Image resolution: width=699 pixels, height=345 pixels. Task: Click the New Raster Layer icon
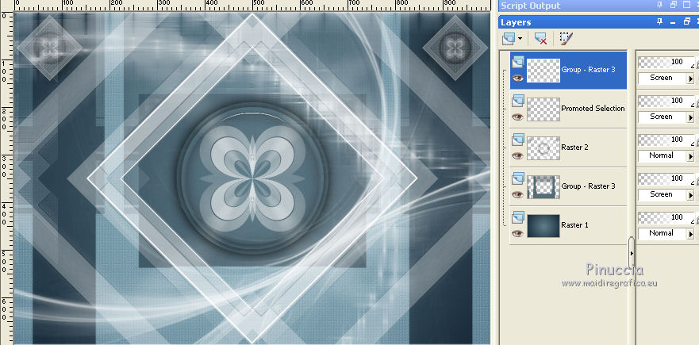click(509, 39)
